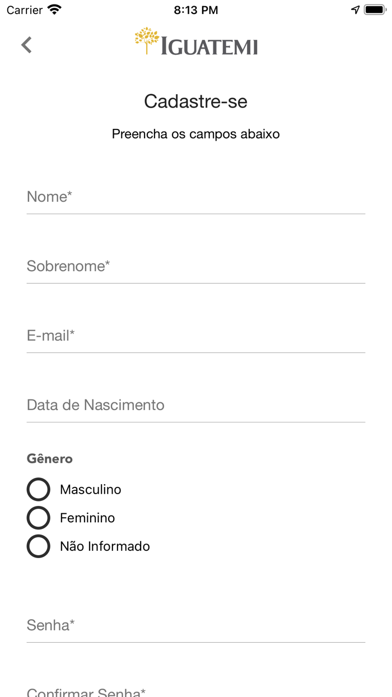Image resolution: width=392 pixels, height=697 pixels.
Task: Click into the Sobrenome* field
Action: [195, 266]
